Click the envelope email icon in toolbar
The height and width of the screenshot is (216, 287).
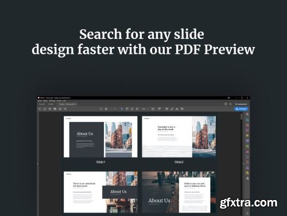60,109
